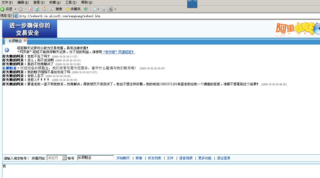Click the Mail envelope icon
The image size is (320, 178).
point(95,9)
